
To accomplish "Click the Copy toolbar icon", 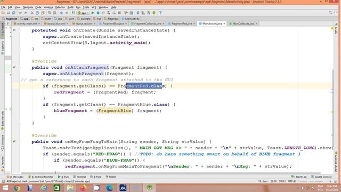I will click(x=37, y=13).
